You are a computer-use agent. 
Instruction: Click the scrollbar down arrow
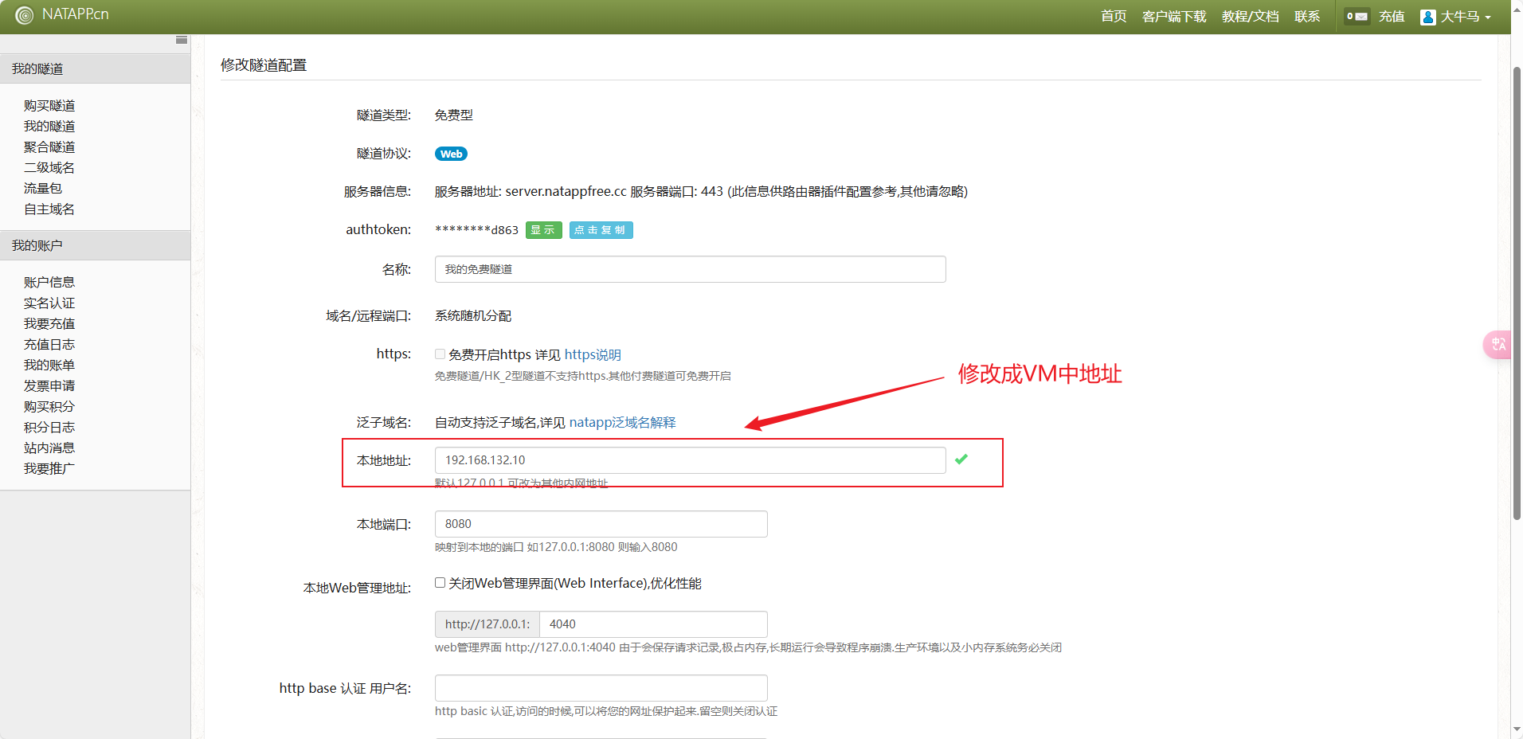(1517, 729)
